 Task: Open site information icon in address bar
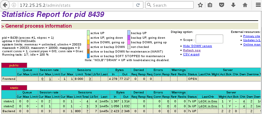point(14,5)
